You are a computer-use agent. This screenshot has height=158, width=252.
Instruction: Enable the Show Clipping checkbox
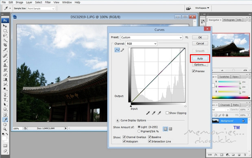pos(167,113)
